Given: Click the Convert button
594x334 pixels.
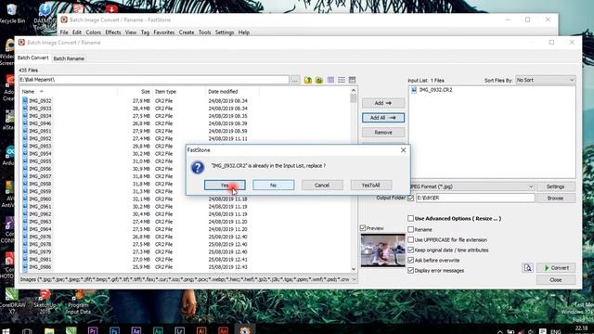Looking at the screenshot, I should (x=556, y=268).
